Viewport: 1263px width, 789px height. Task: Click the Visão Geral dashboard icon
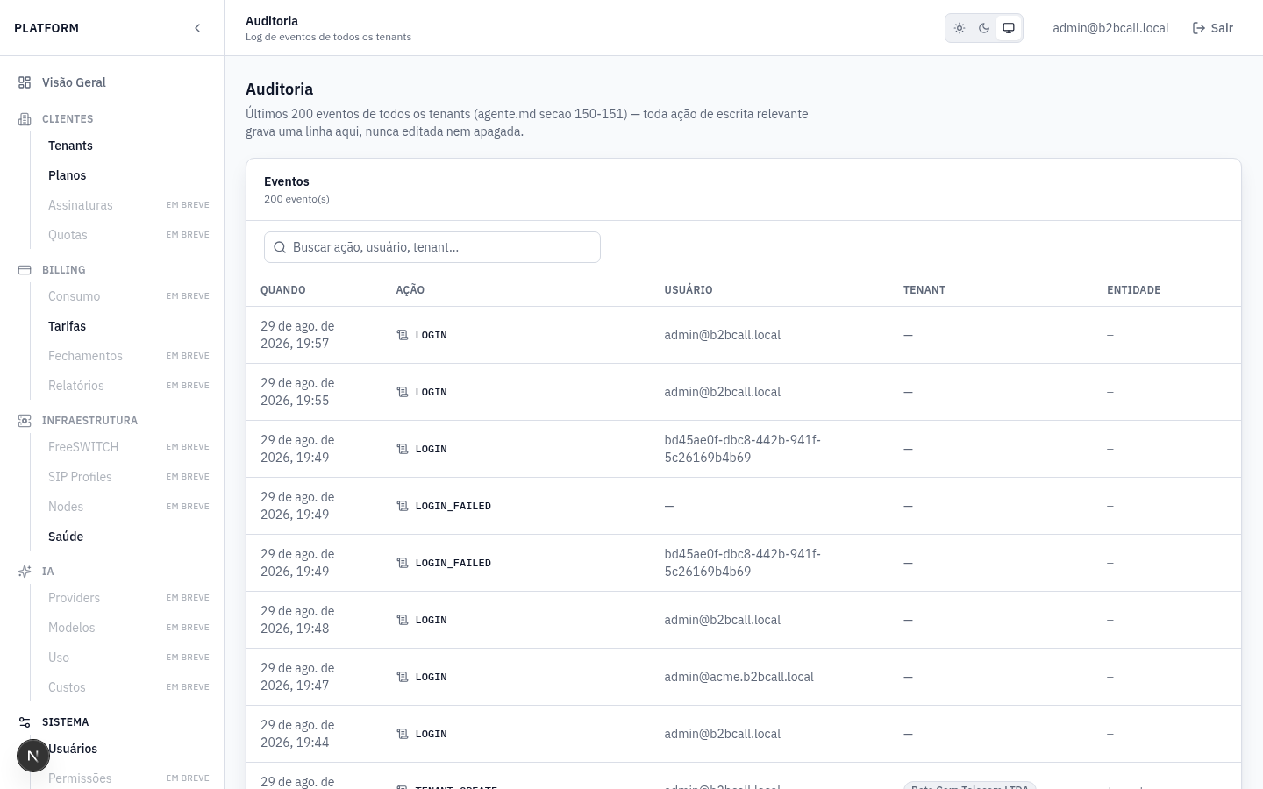[x=25, y=82]
